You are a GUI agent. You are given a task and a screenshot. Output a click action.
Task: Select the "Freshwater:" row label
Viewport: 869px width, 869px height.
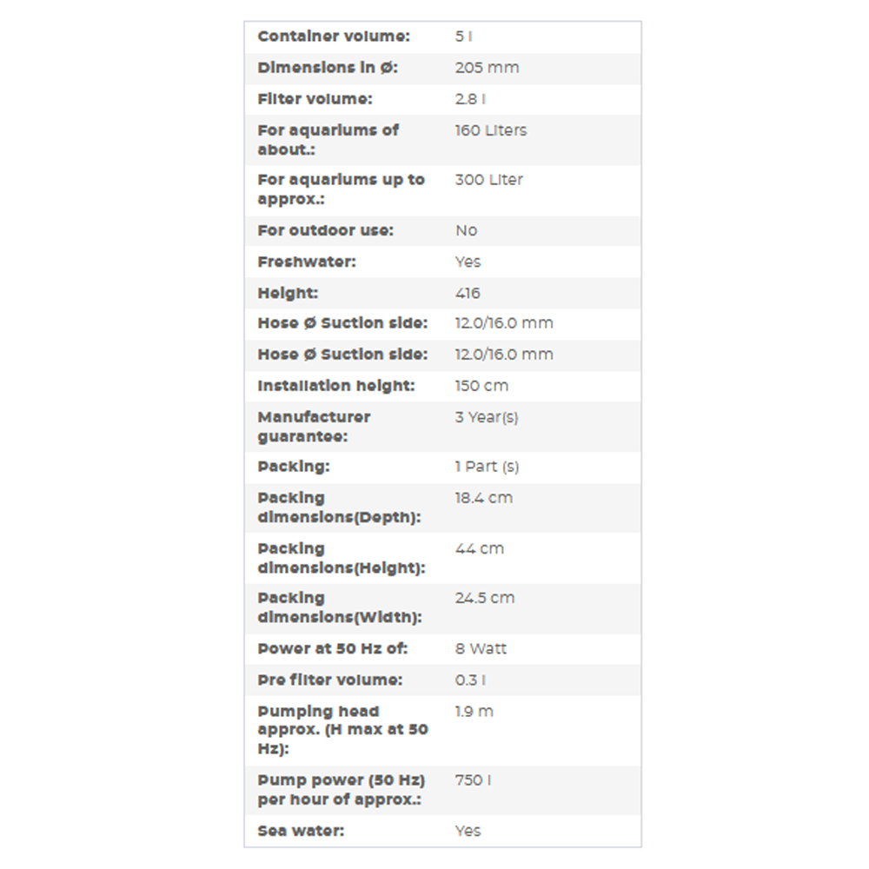coord(307,262)
